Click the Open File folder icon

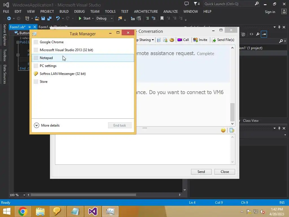pyautogui.click(x=37, y=18)
